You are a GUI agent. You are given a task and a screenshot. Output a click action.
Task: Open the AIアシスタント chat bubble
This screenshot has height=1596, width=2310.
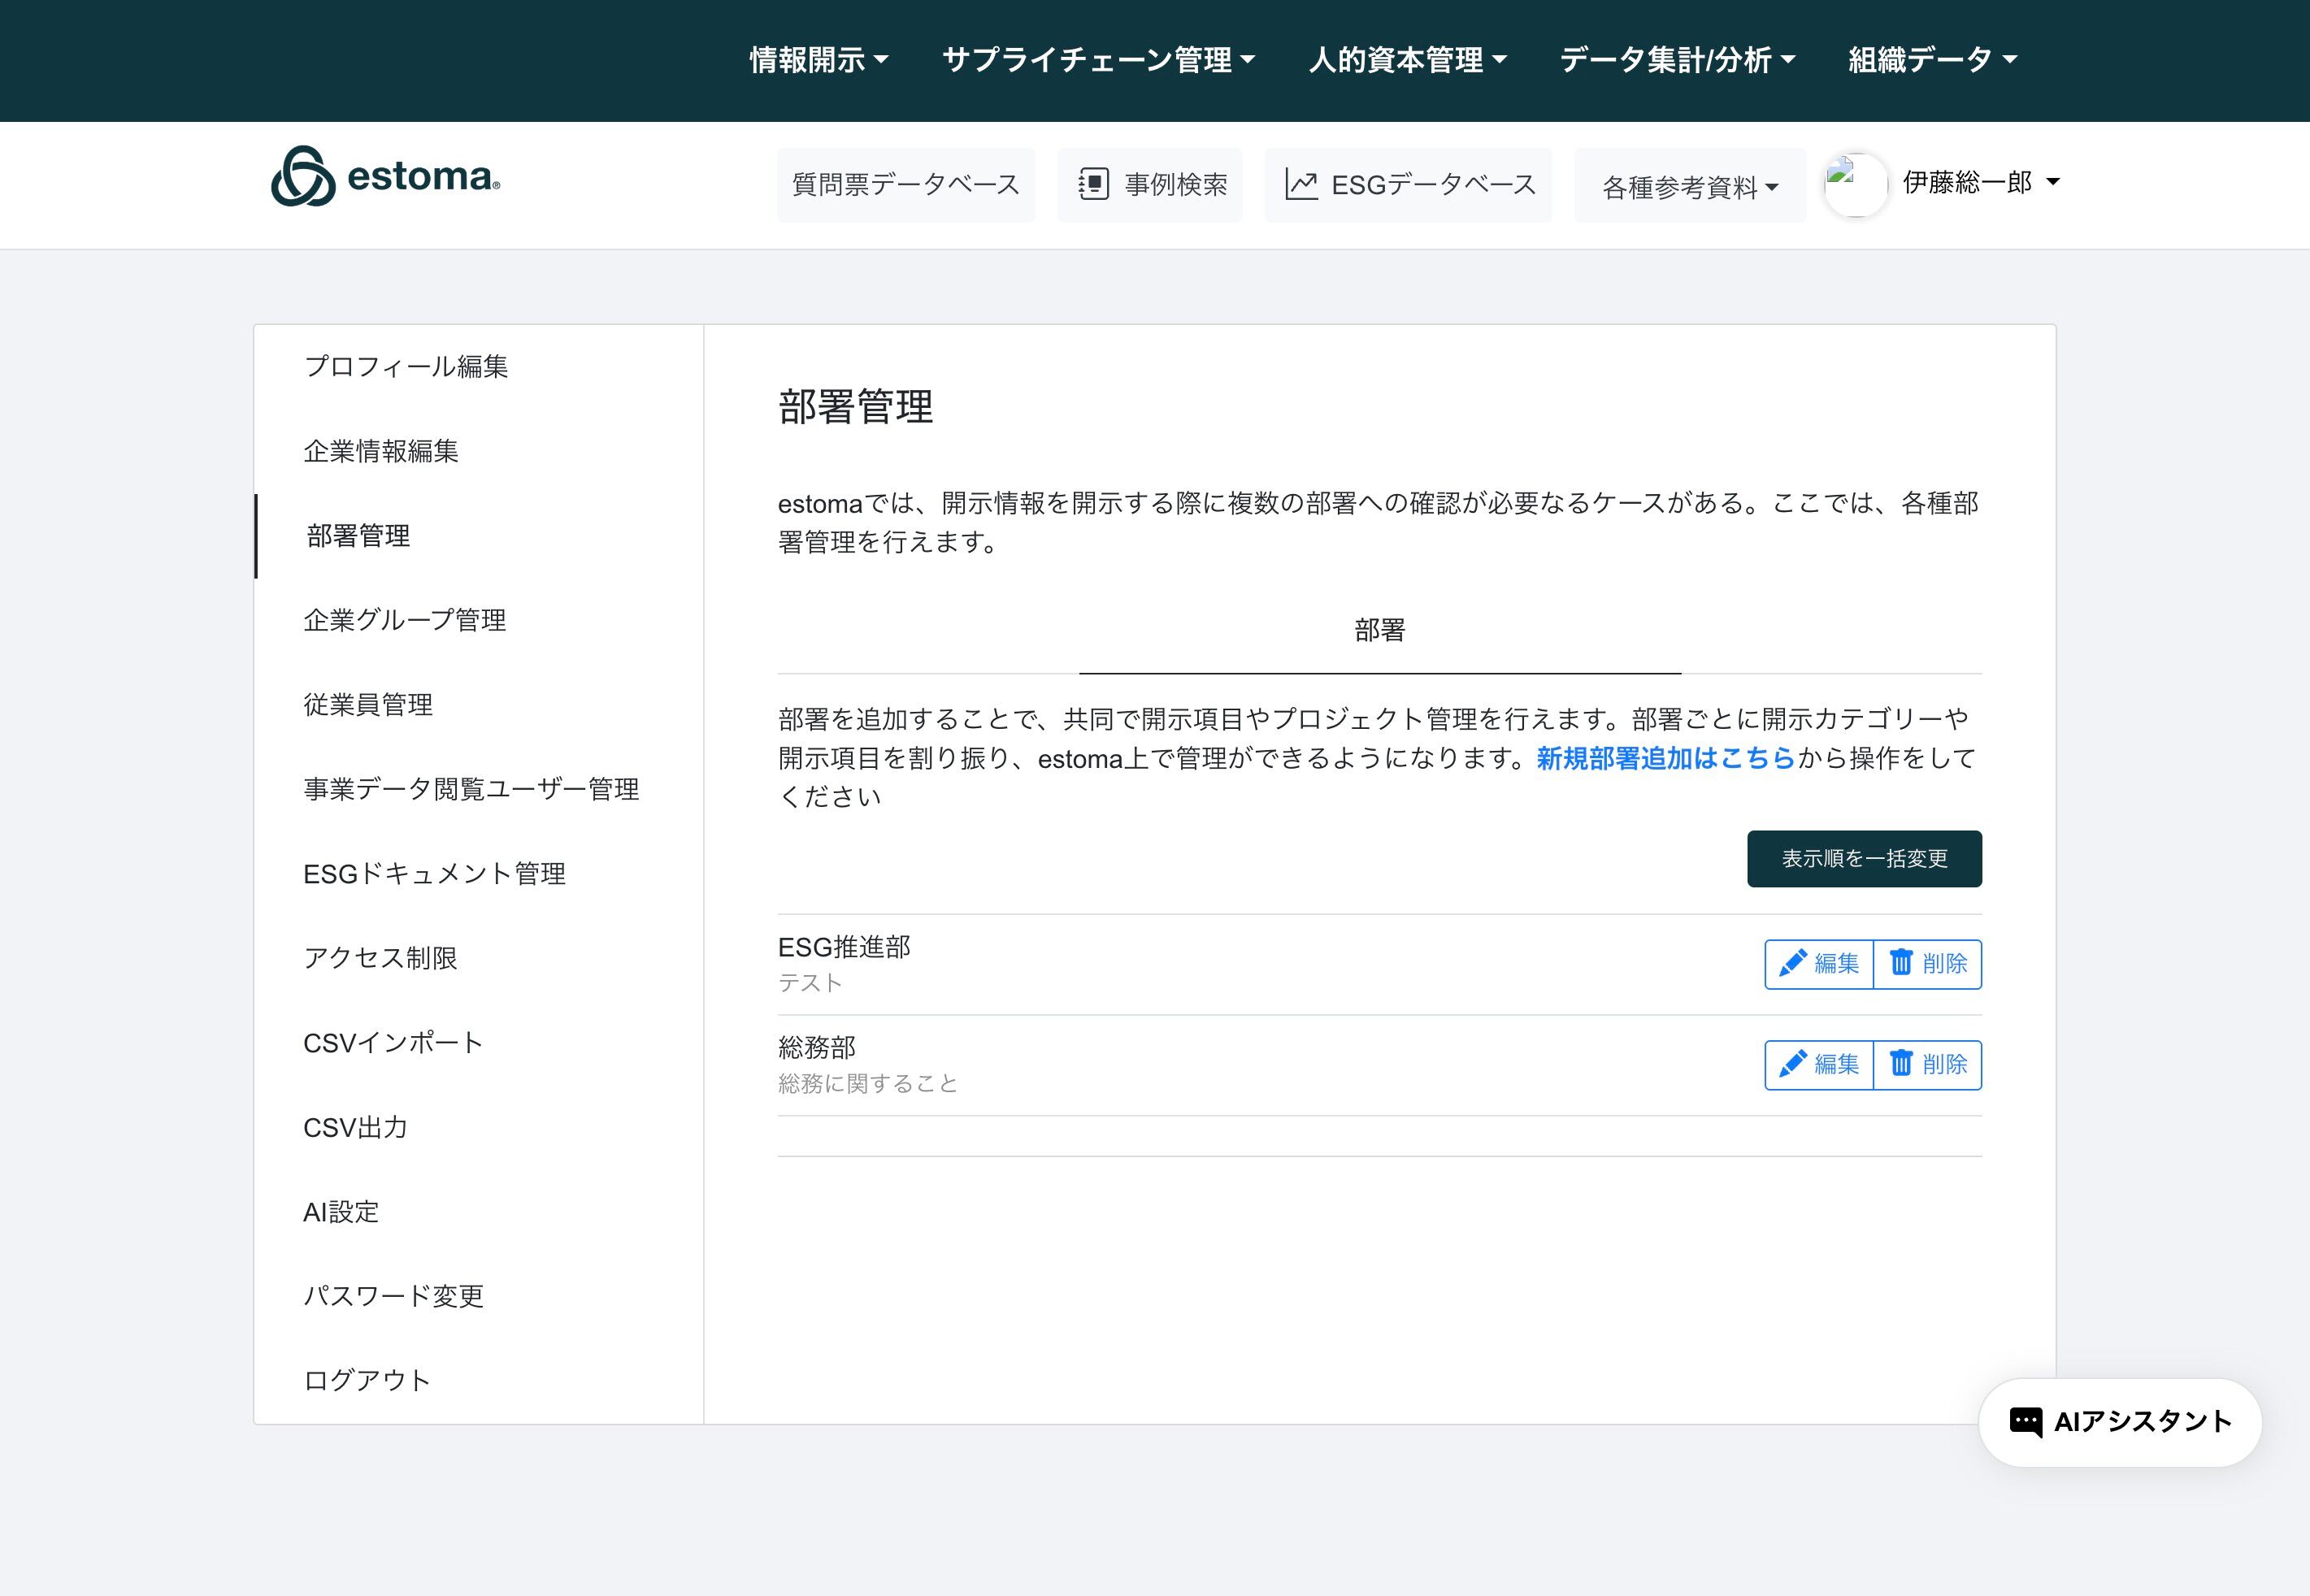(2119, 1422)
